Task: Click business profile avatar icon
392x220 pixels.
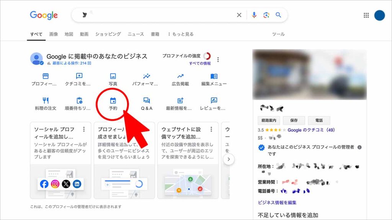Action: pos(36,59)
